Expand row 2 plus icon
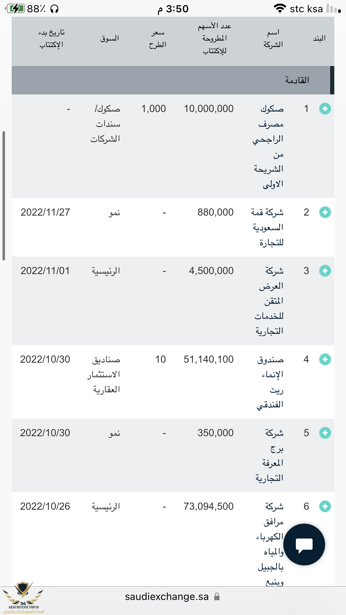The width and height of the screenshot is (346, 615). pyautogui.click(x=325, y=212)
